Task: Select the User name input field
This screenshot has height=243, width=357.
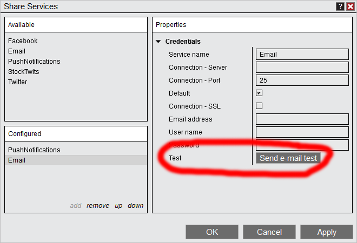Action: point(302,132)
